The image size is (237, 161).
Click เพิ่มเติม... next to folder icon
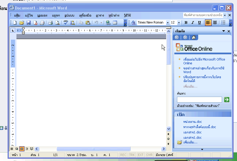click(190, 142)
